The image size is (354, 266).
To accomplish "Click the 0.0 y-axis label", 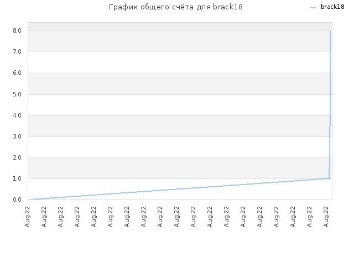I will pos(17,199).
